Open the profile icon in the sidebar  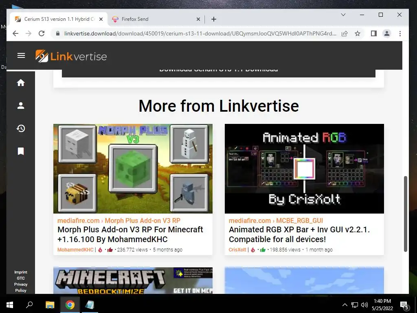pyautogui.click(x=21, y=106)
